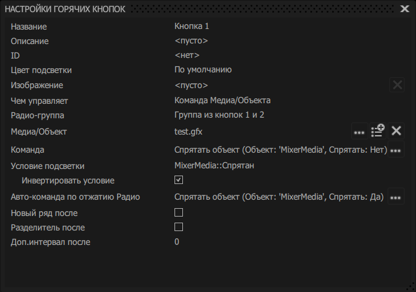416x292 pixels.
Task: Uncheck the Инвертировать условие checkbox
Action: coord(179,180)
